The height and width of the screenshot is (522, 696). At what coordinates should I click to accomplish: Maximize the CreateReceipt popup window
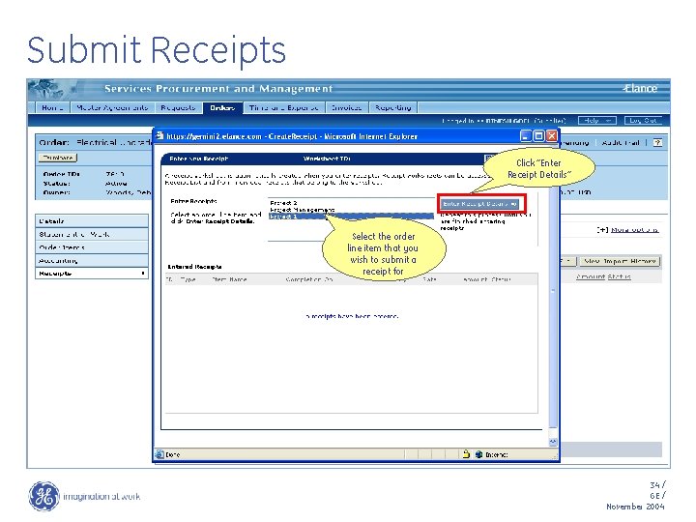click(538, 136)
